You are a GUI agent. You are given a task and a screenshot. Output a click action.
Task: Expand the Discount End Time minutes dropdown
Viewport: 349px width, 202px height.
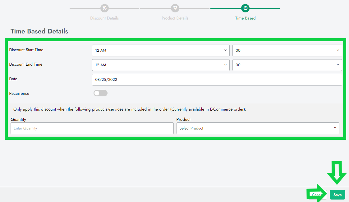[287, 65]
